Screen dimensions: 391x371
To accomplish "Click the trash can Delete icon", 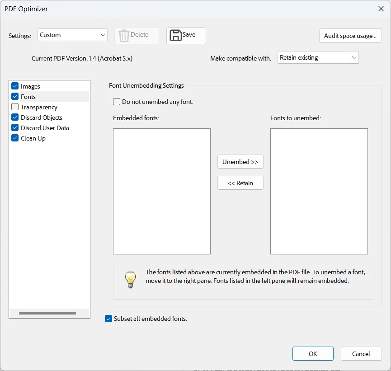I will (124, 35).
